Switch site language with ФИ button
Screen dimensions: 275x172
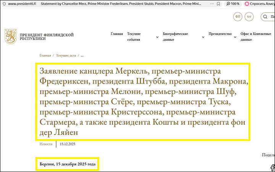pos(238,17)
